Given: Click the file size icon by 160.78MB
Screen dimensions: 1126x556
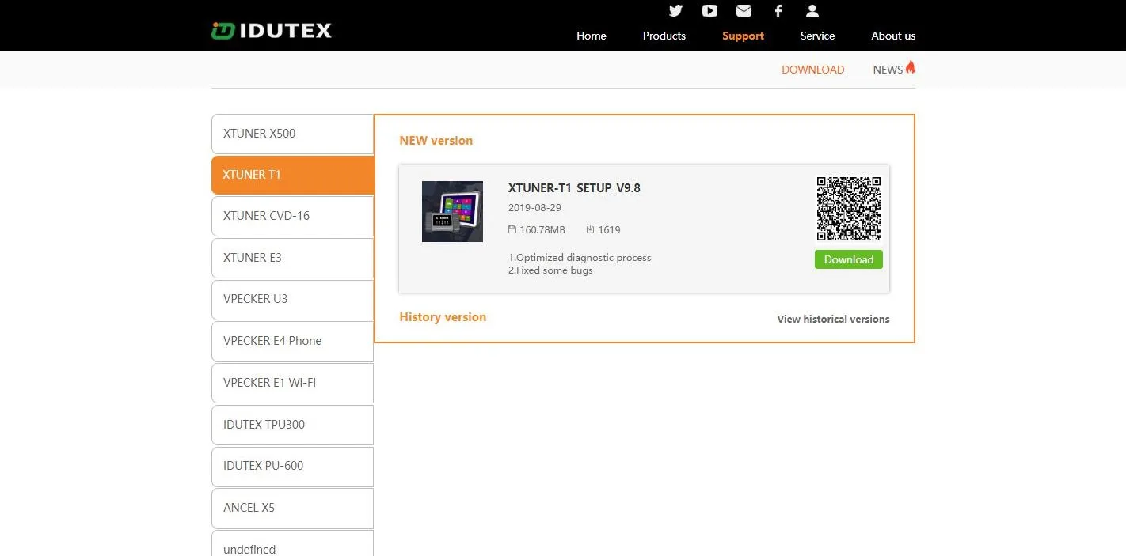Looking at the screenshot, I should 512,229.
